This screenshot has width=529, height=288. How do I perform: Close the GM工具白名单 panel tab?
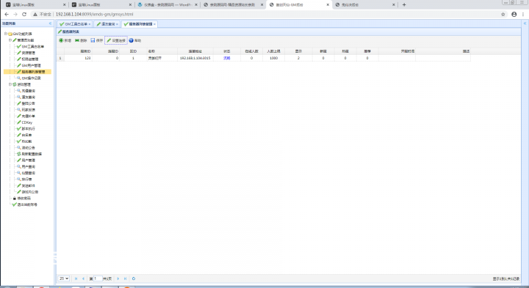(x=90, y=24)
